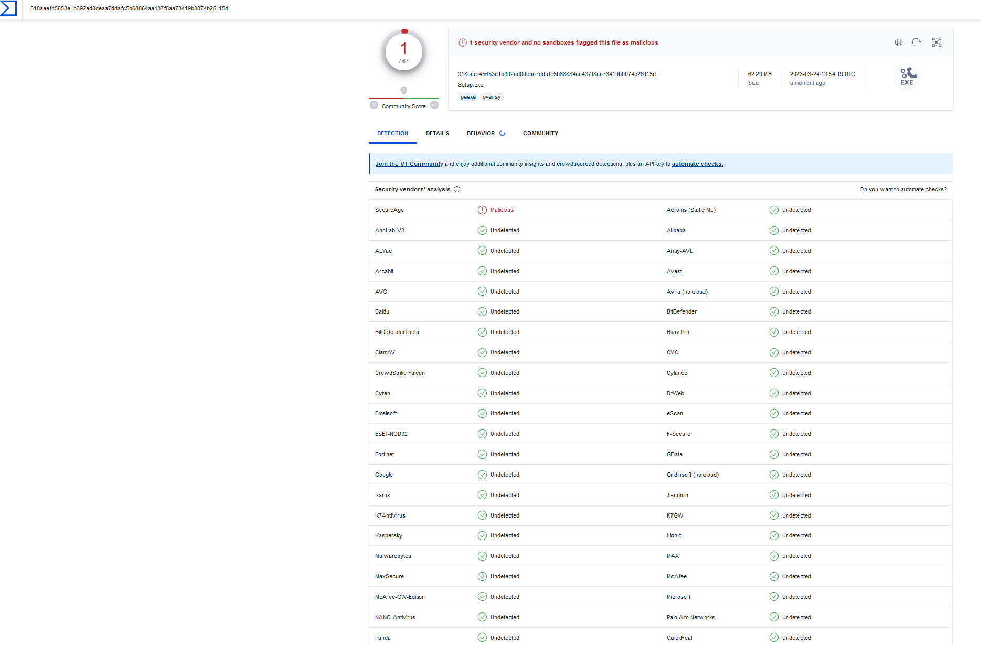
Task: Open the COMMUNITY tab
Action: [x=540, y=134]
